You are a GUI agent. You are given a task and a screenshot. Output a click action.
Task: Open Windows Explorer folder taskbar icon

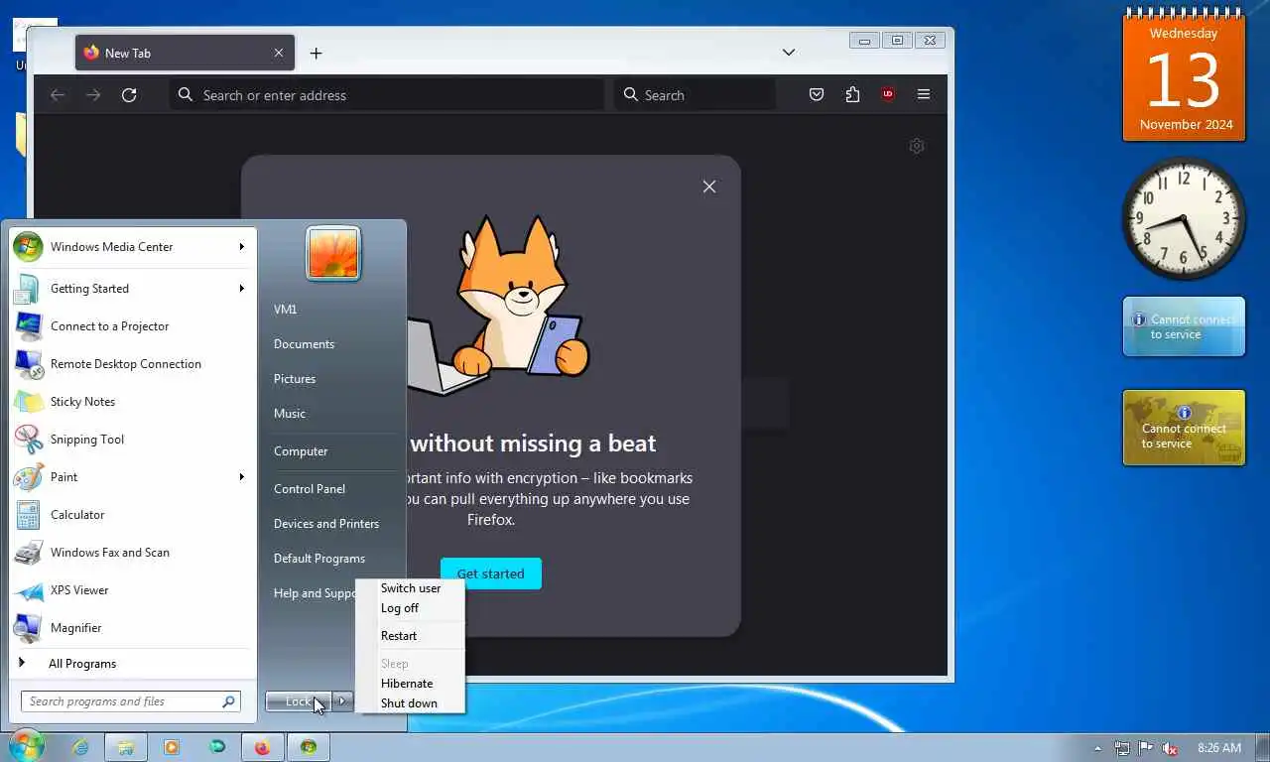coord(126,747)
